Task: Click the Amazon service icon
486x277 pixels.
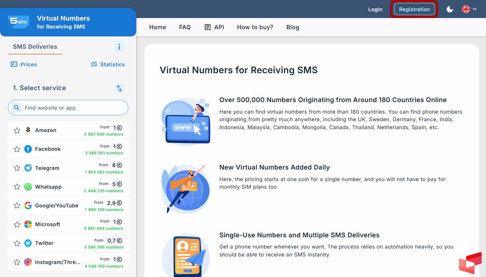Action: pyautogui.click(x=28, y=130)
